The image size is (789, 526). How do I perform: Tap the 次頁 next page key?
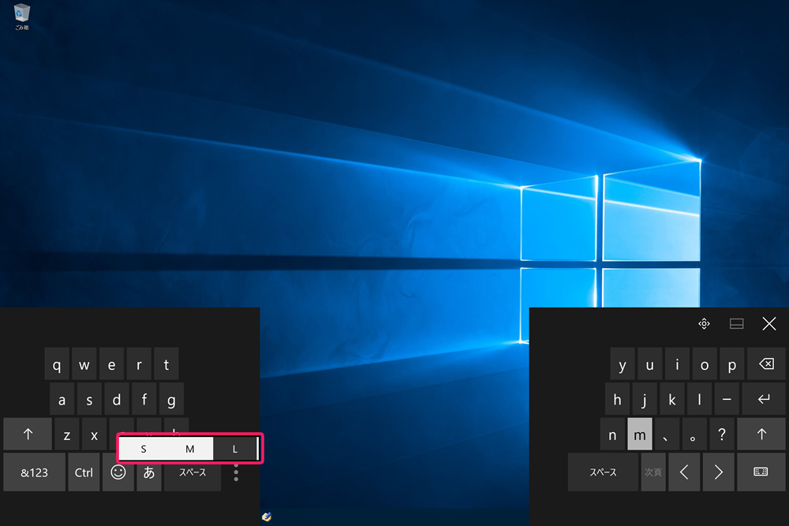coord(653,472)
